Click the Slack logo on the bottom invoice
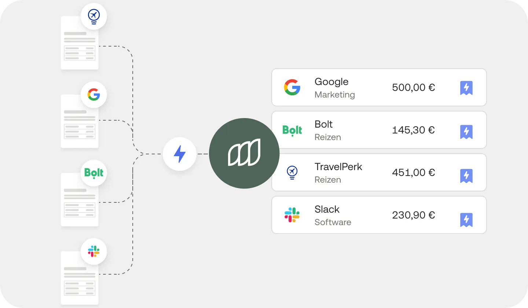 (x=93, y=252)
